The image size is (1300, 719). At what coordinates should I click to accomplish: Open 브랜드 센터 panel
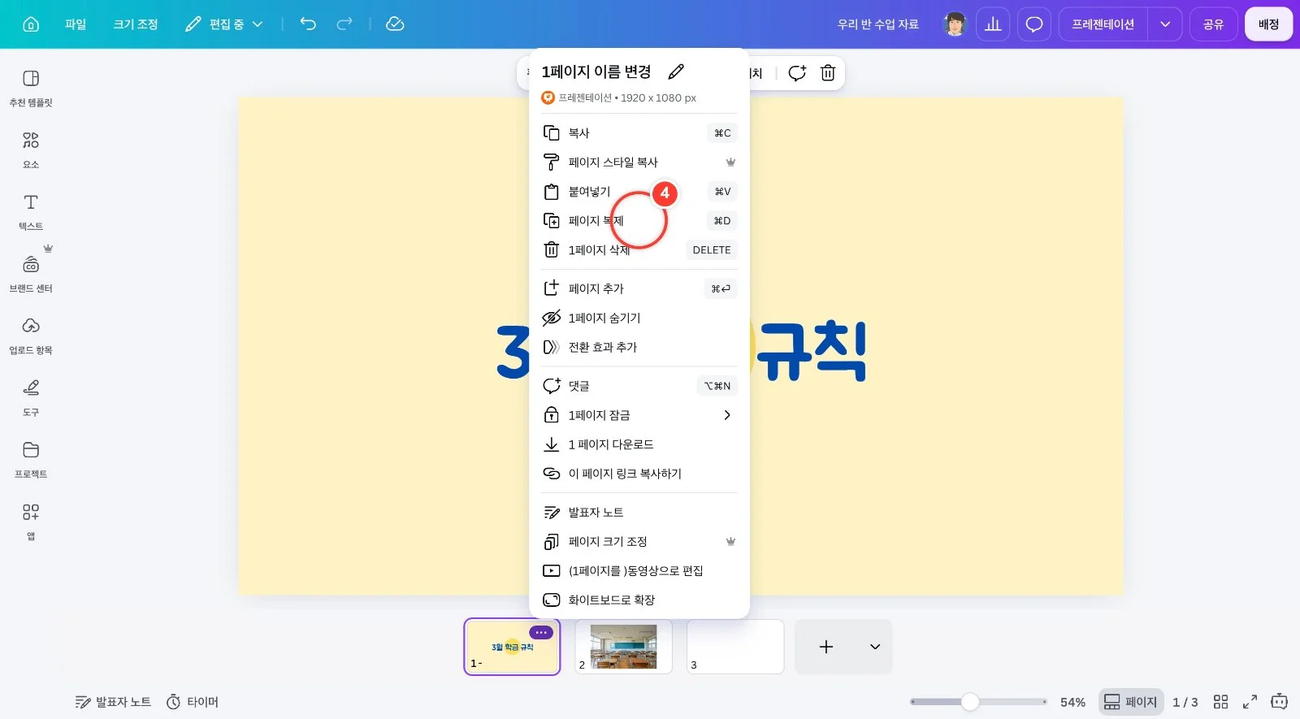coord(31,274)
